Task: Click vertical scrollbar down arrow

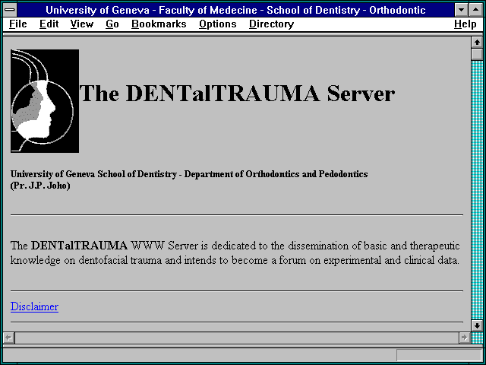Action: [477, 325]
